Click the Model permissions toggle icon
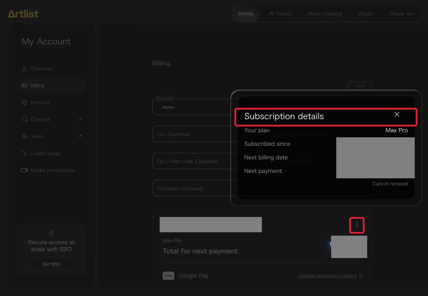 pos(24,170)
